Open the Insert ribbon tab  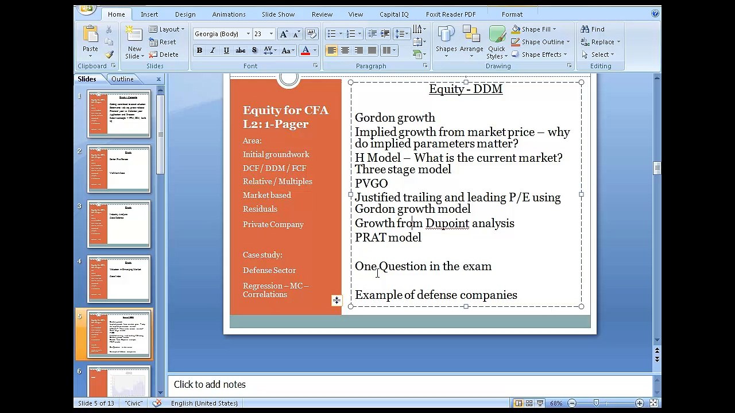coord(149,14)
